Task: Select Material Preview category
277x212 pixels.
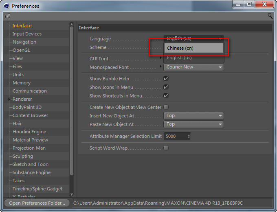Action: pos(31,140)
